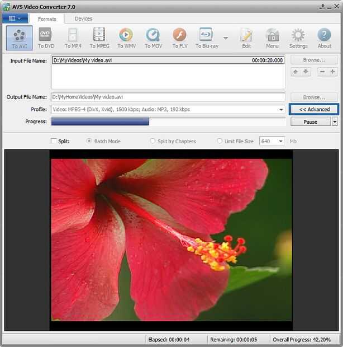Screen dimensions: 343x347
Task: Move input file up with arrow
Action: tap(296, 72)
